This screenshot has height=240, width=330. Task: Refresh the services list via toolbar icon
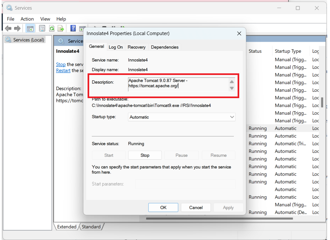click(x=52, y=28)
